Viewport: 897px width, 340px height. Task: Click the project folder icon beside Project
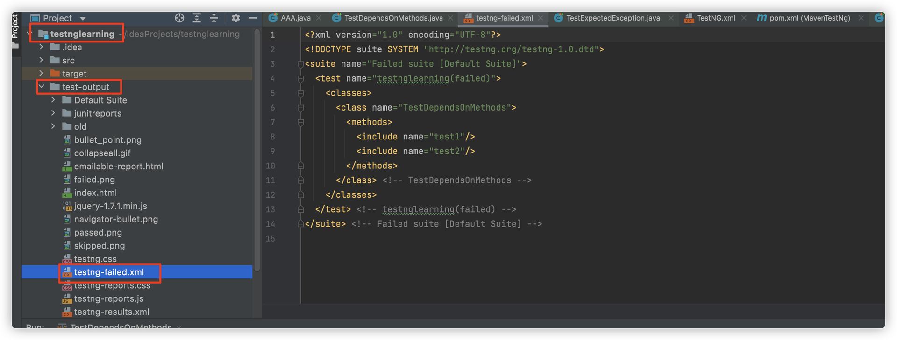35,18
